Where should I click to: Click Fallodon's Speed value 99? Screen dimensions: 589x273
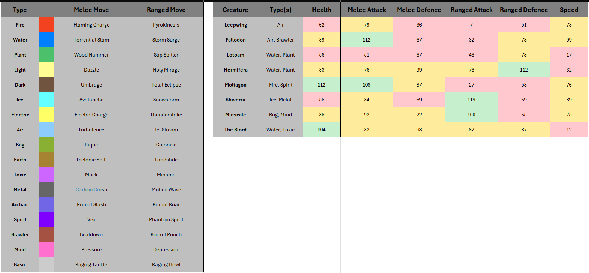click(x=569, y=40)
